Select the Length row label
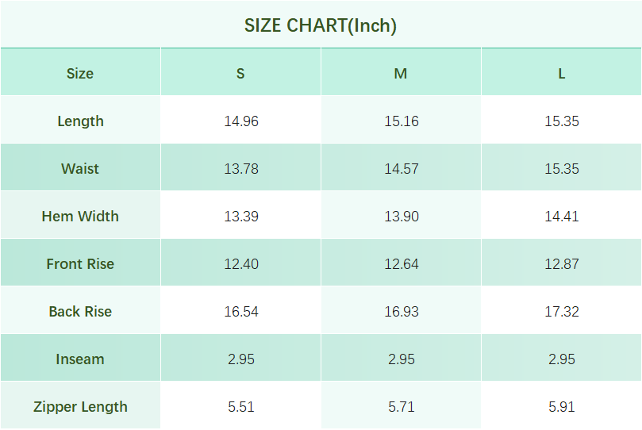Image resolution: width=642 pixels, height=430 pixels. 80,121
